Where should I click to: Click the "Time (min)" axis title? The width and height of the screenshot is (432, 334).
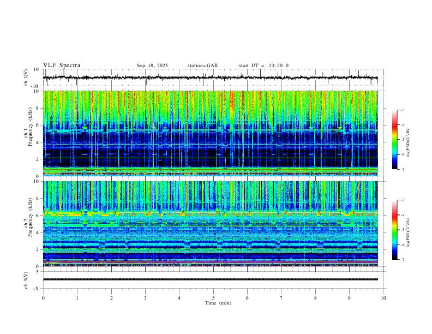(x=218, y=303)
